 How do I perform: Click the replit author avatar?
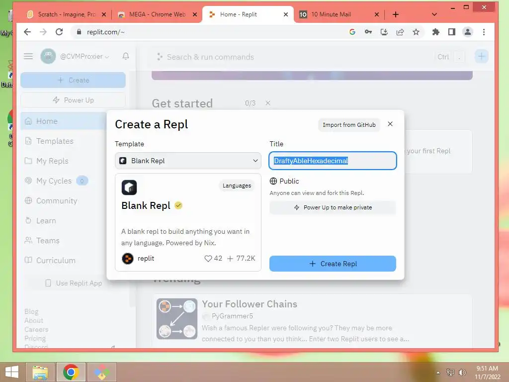128,259
